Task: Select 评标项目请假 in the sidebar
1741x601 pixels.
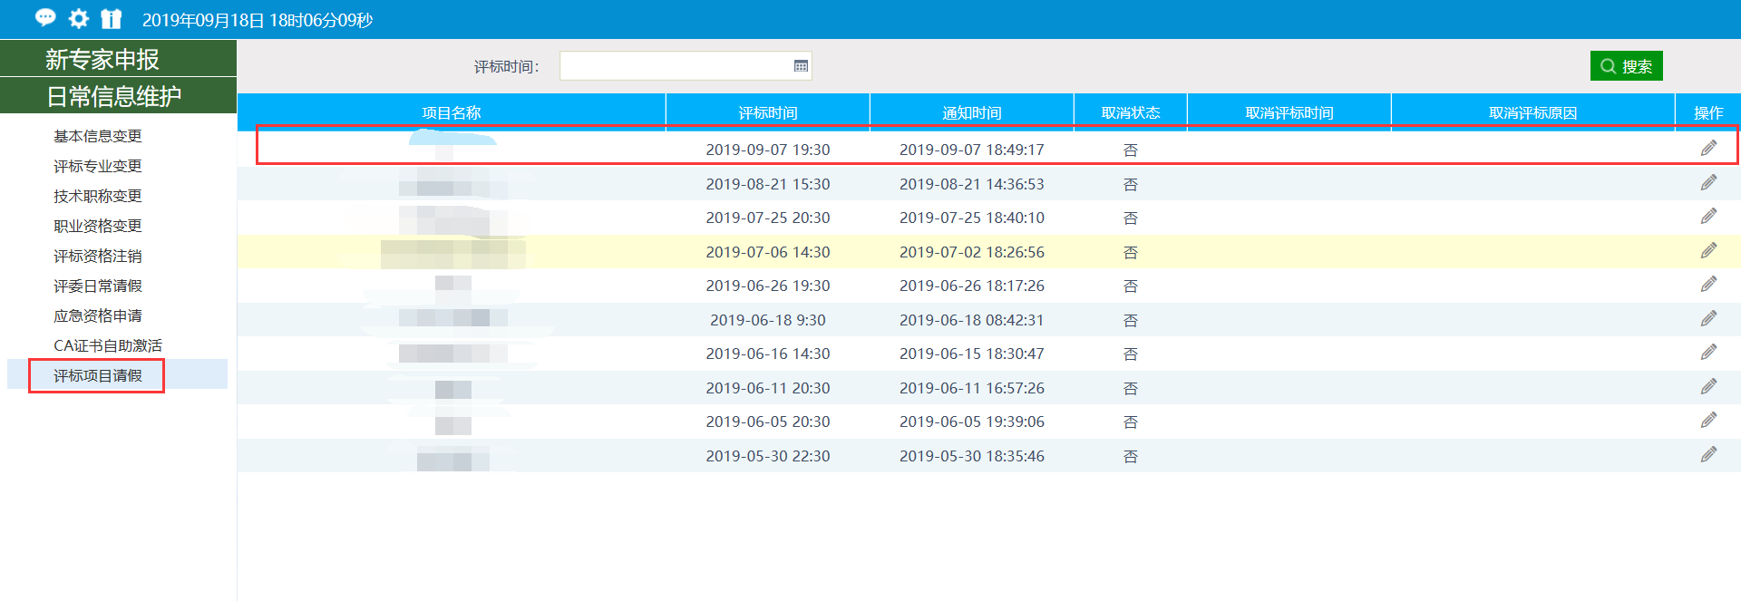Action: click(x=98, y=375)
